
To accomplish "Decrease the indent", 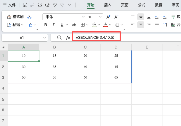I will 157,17.
